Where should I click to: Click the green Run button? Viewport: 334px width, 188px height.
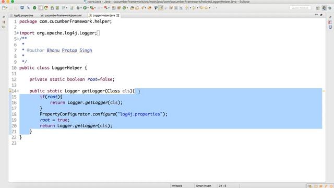(85, 8)
